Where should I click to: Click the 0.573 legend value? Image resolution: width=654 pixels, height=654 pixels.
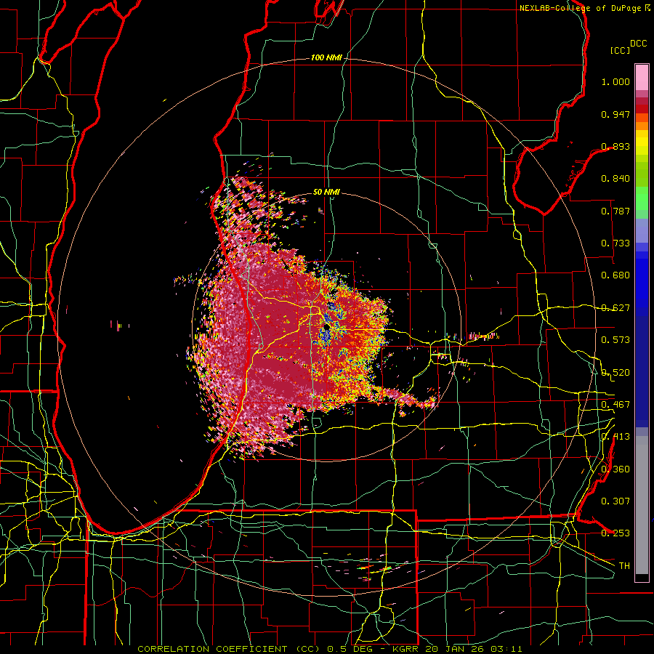pos(615,340)
